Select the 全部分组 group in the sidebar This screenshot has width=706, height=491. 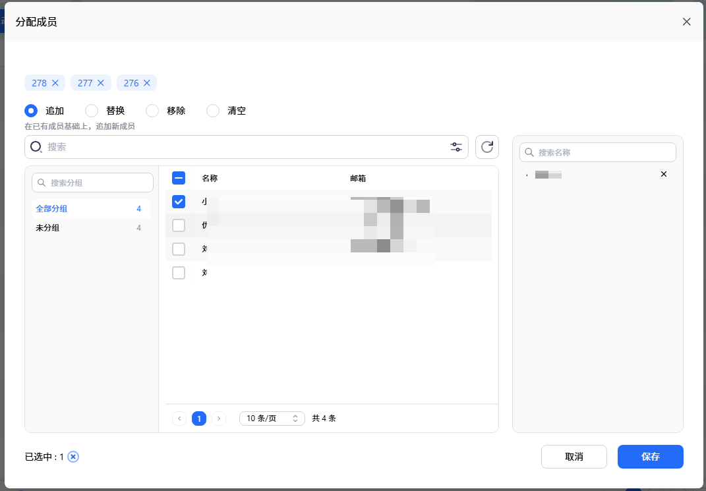point(52,208)
